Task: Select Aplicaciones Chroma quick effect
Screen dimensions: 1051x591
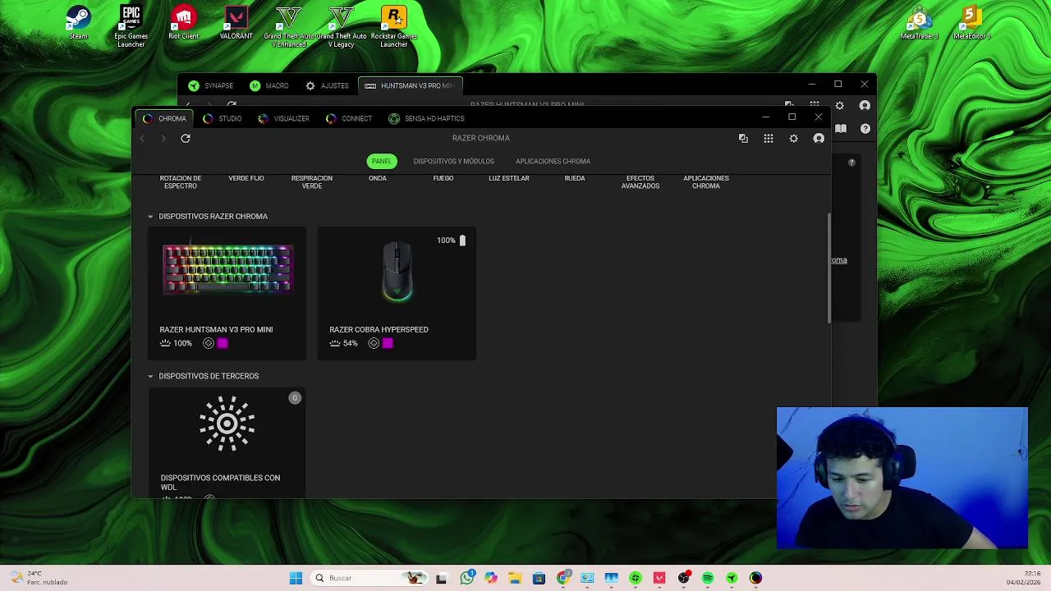Action: [x=705, y=181]
